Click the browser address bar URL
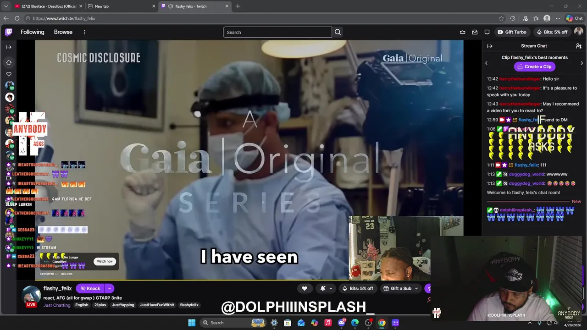This screenshot has width=587, height=330. coord(64,18)
